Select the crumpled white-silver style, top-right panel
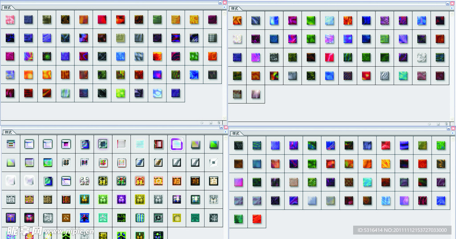Image resolution: width=456 pixels, height=239 pixels. 421,57
